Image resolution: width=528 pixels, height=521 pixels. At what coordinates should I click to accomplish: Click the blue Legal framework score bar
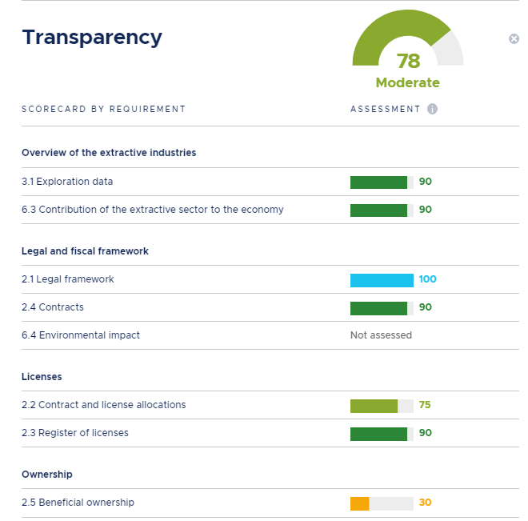tap(382, 280)
